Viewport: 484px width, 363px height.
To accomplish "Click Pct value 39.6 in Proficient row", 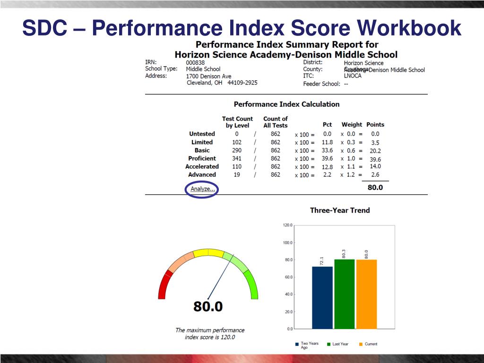I will point(327,158).
